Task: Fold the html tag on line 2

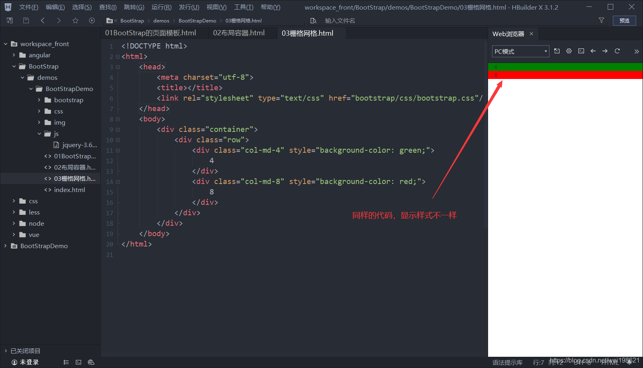Action: (x=118, y=57)
